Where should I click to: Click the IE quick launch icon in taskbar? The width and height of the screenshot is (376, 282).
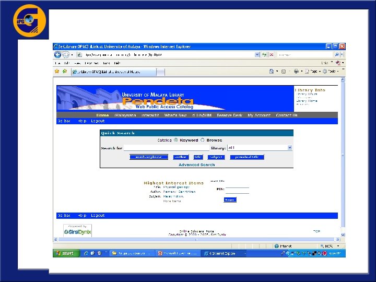pos(86,253)
